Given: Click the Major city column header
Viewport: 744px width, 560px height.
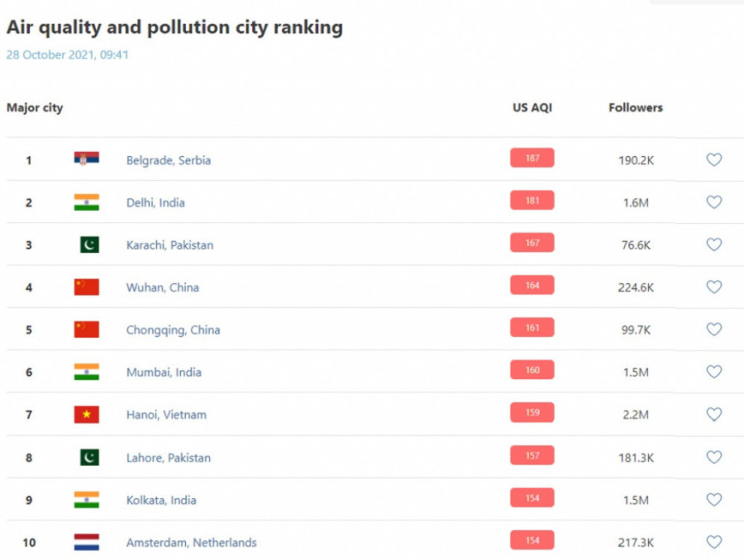Looking at the screenshot, I should pos(35,107).
